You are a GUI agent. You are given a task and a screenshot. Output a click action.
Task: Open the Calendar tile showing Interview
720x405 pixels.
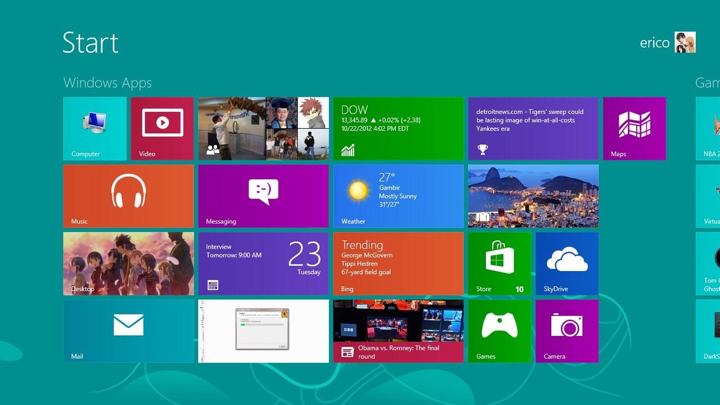point(263,263)
